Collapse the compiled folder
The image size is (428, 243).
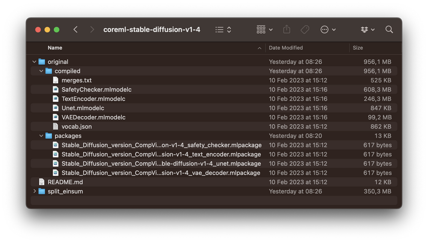[x=41, y=71]
